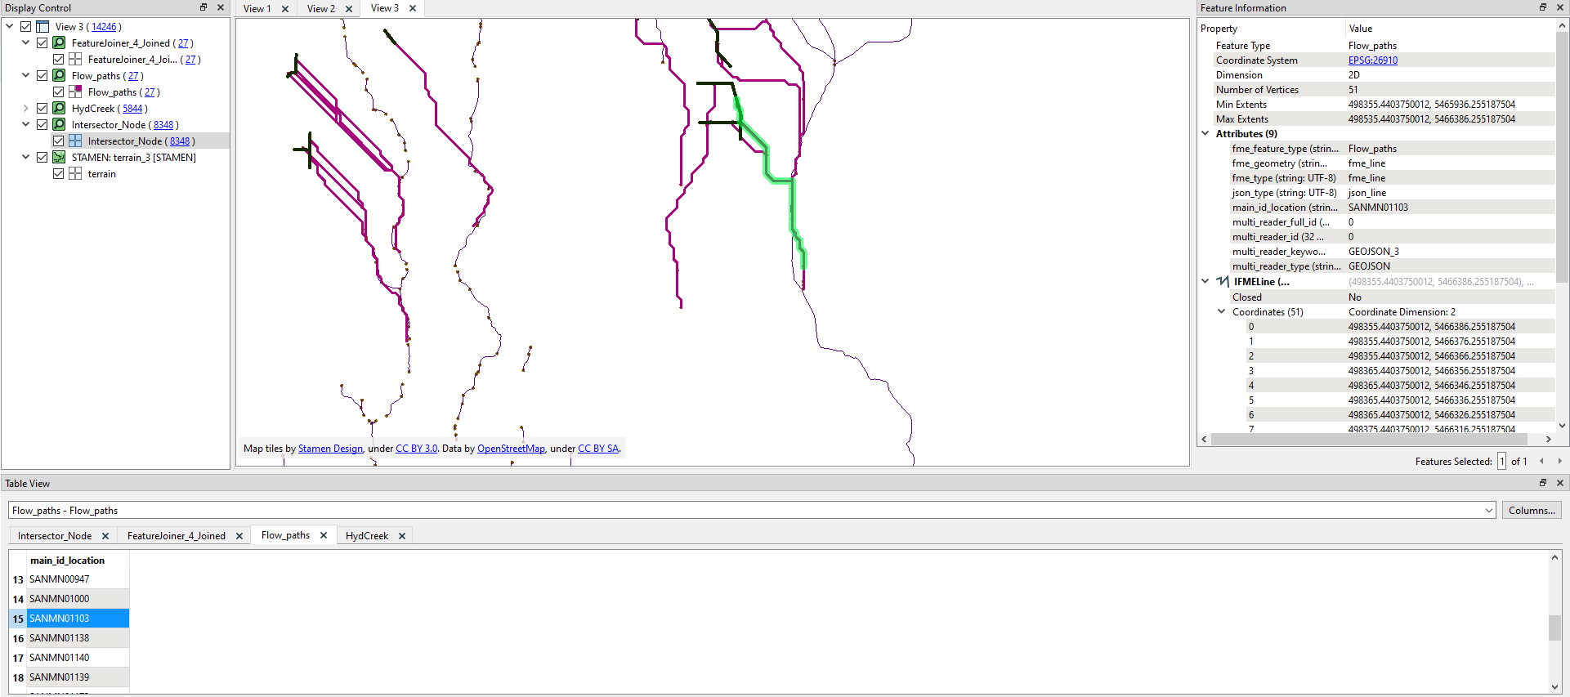Expand the HydCreek dataset node
Image resolution: width=1570 pixels, height=697 pixels.
[x=26, y=109]
